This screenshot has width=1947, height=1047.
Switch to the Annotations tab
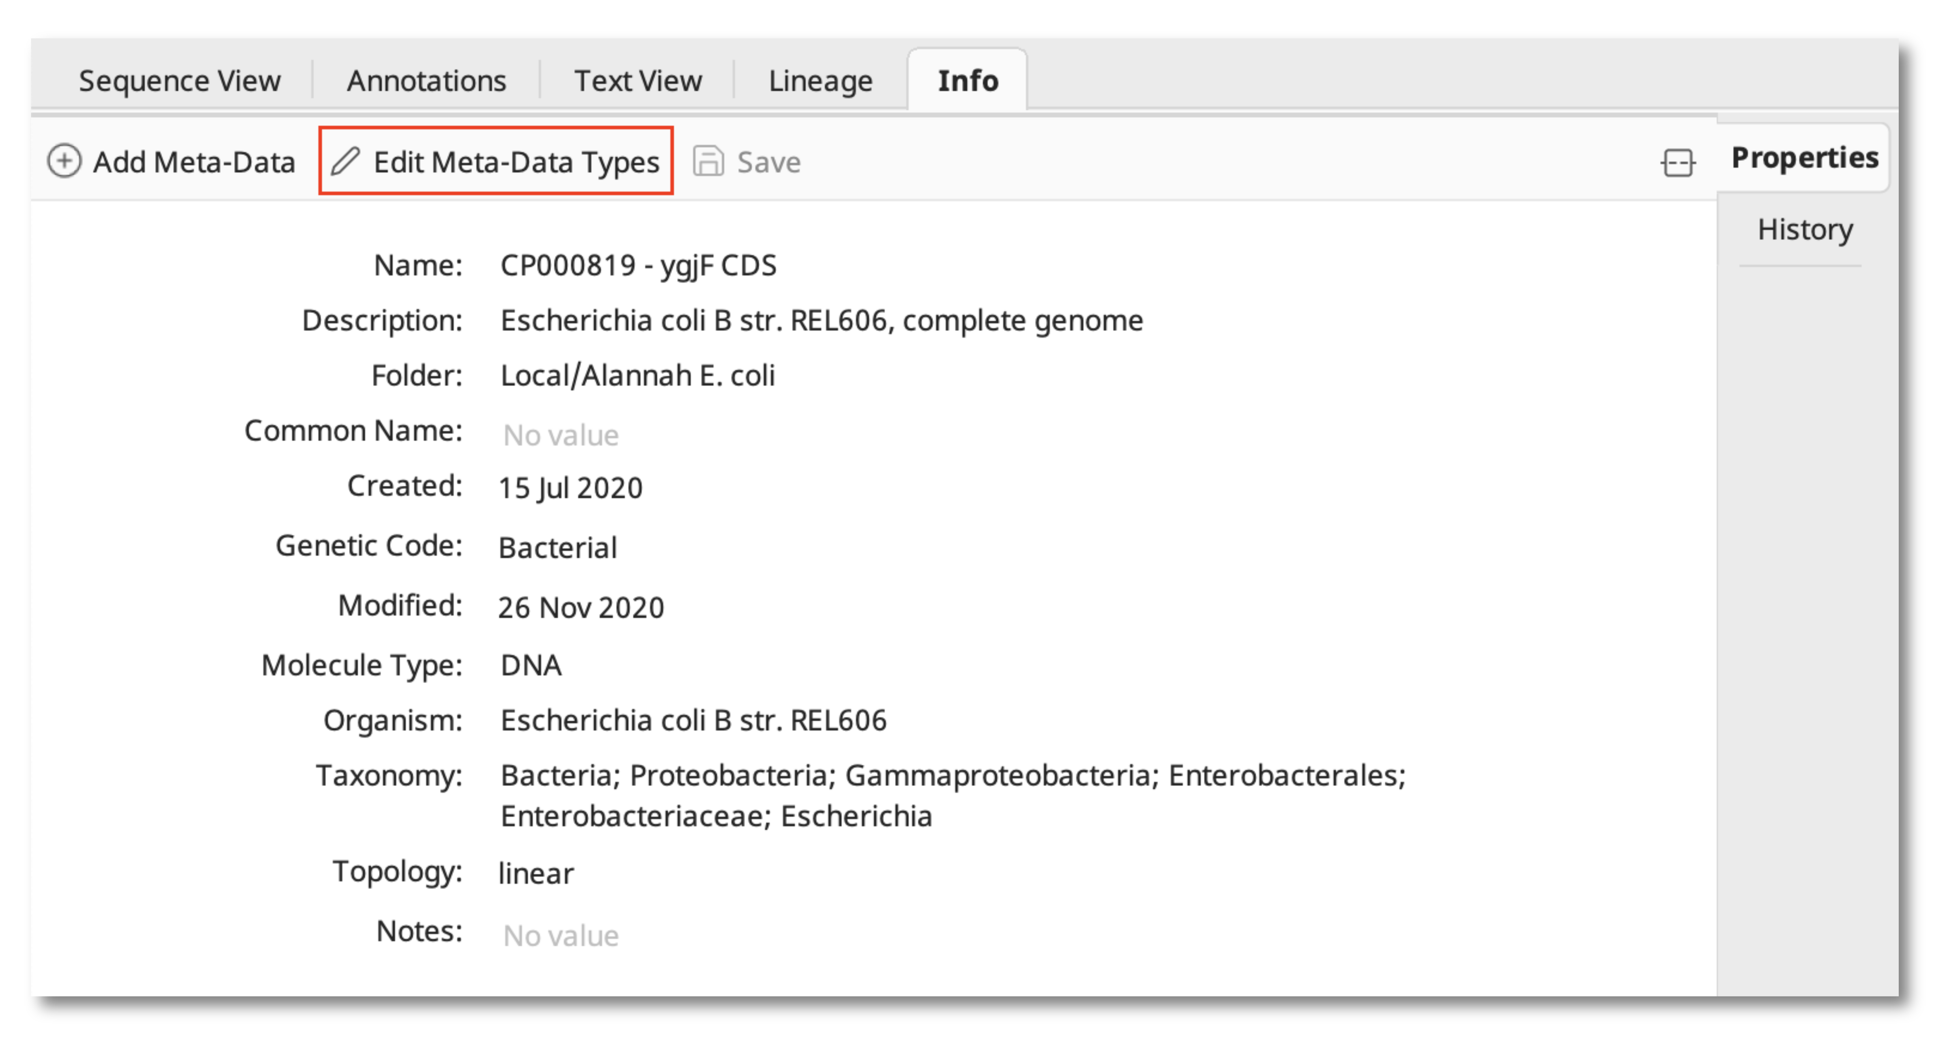point(426,81)
